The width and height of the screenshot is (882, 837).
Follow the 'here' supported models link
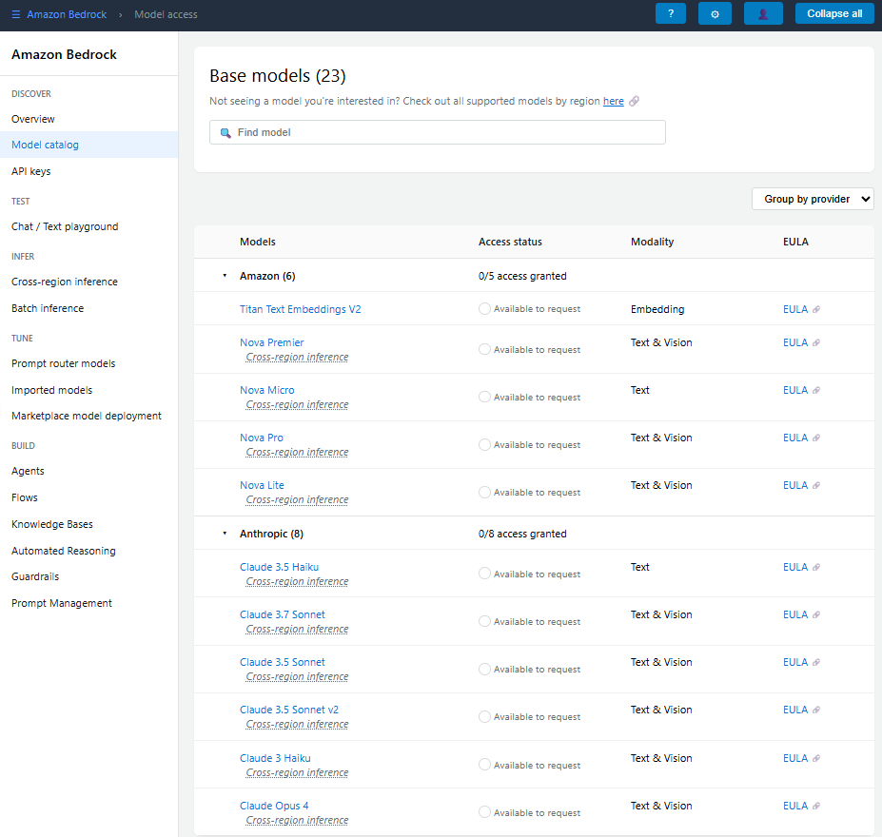pyautogui.click(x=613, y=101)
